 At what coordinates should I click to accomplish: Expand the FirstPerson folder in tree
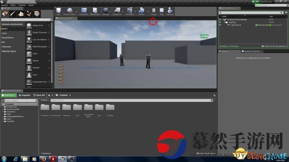pyautogui.click(x=3, y=107)
